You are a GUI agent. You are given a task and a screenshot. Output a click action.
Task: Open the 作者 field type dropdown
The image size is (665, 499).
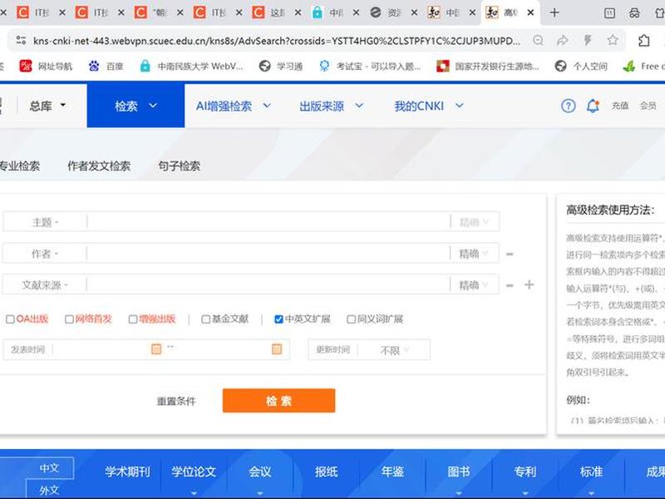(45, 254)
